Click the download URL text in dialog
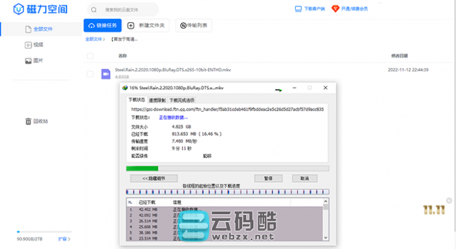Screen dimensions: 456x249 (x=227, y=109)
